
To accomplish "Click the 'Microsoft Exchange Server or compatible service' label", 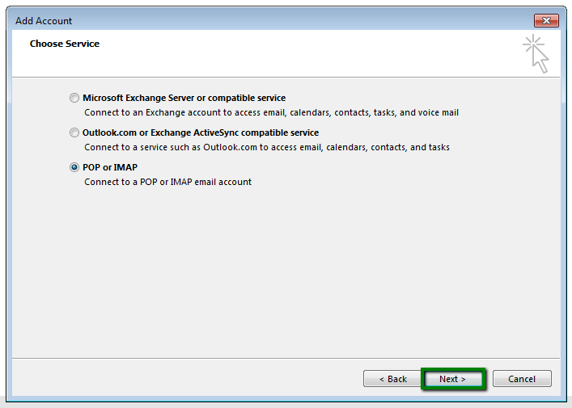I will [x=184, y=98].
